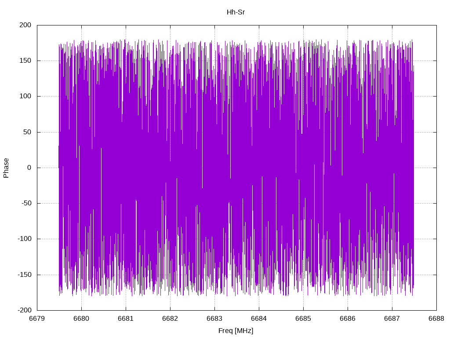Screen dimensions: 450x337
Task: Click the 6680 x-axis tick label
Action: click(x=81, y=319)
